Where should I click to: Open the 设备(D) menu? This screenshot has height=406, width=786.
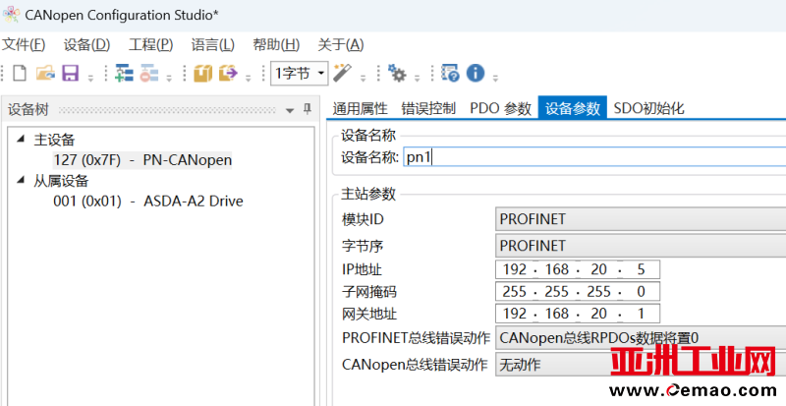click(86, 45)
